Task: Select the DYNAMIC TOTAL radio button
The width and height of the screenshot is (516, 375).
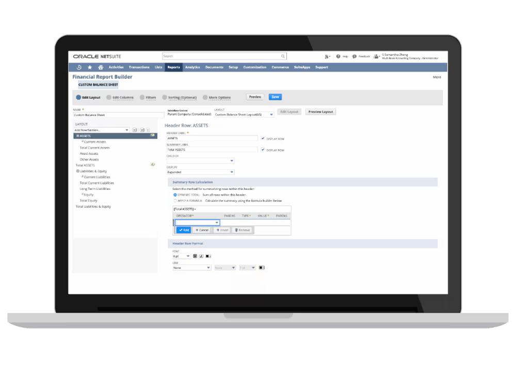Action: (x=175, y=195)
